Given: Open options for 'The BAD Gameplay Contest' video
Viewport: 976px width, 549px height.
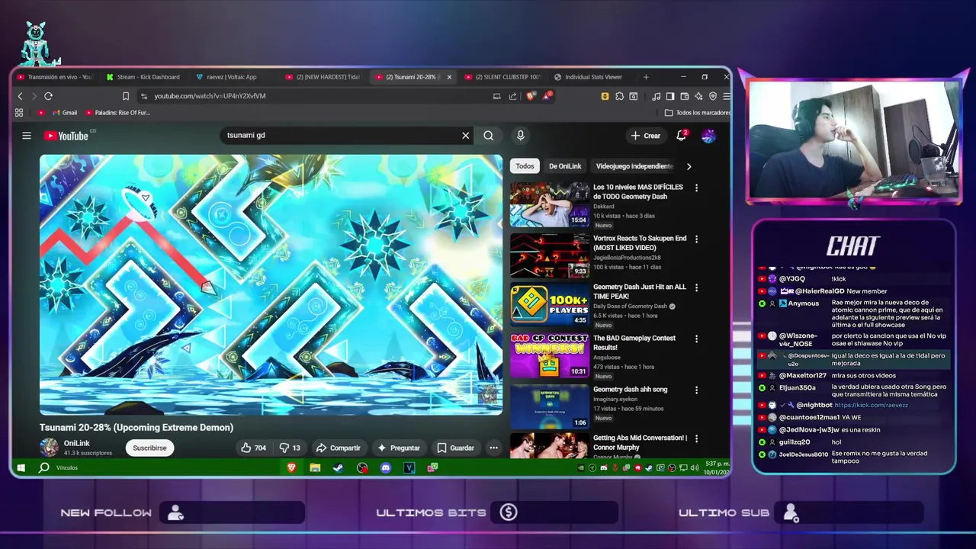Looking at the screenshot, I should [x=696, y=339].
